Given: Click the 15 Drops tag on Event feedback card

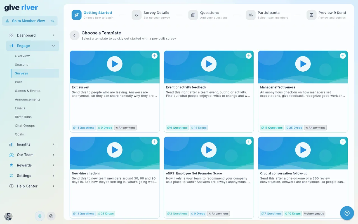Looking at the screenshot, I should click(199, 128).
